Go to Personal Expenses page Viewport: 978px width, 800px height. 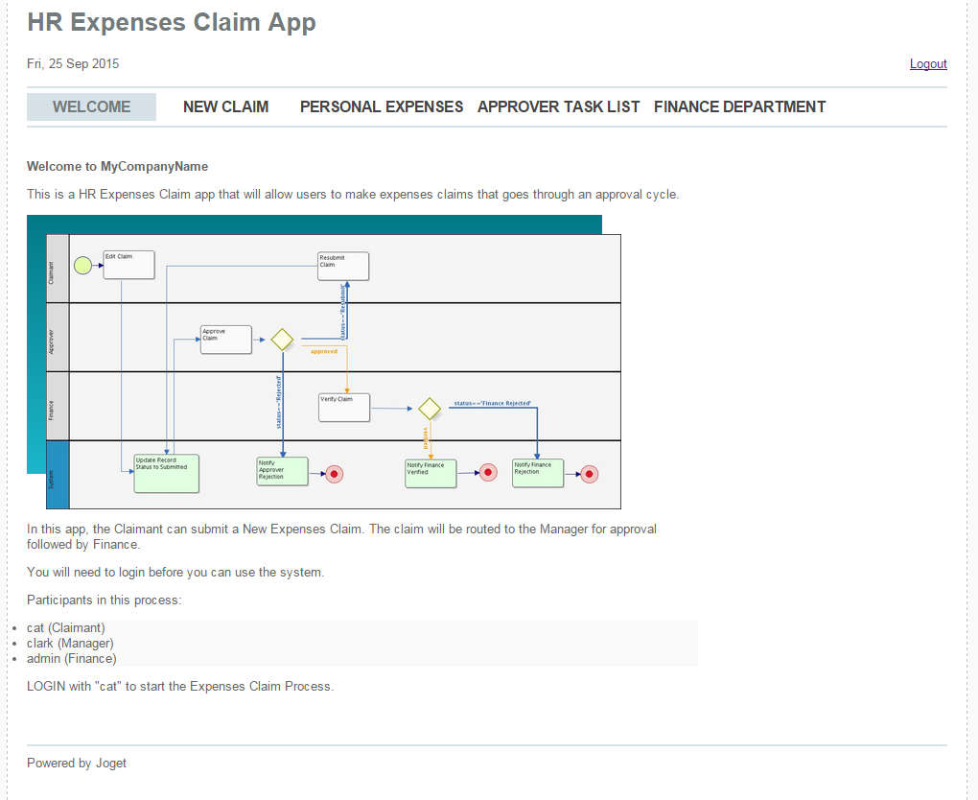tap(382, 107)
